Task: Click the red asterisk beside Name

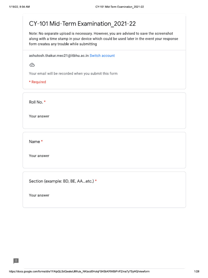Action: (x=42, y=141)
